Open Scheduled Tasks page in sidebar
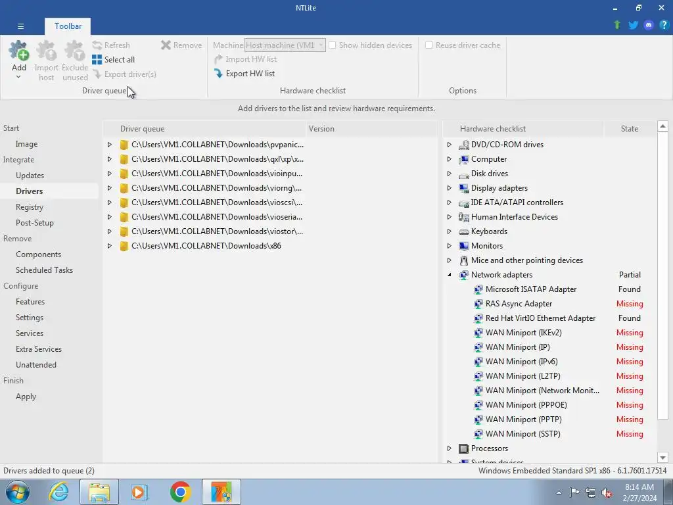 coord(44,270)
